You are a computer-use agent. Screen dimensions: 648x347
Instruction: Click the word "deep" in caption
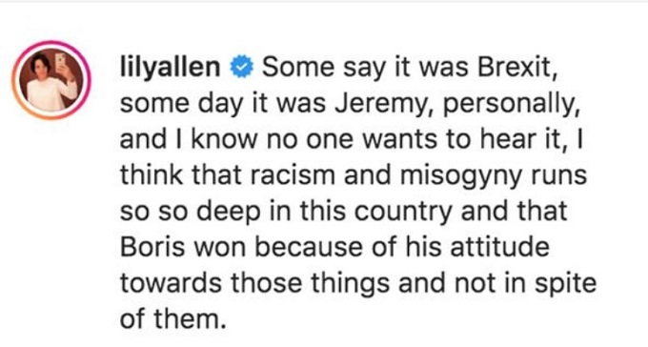tap(228, 212)
